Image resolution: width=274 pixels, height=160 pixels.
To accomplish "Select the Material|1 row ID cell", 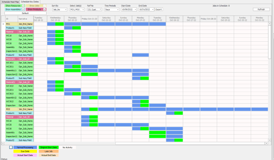I will 11,59.
